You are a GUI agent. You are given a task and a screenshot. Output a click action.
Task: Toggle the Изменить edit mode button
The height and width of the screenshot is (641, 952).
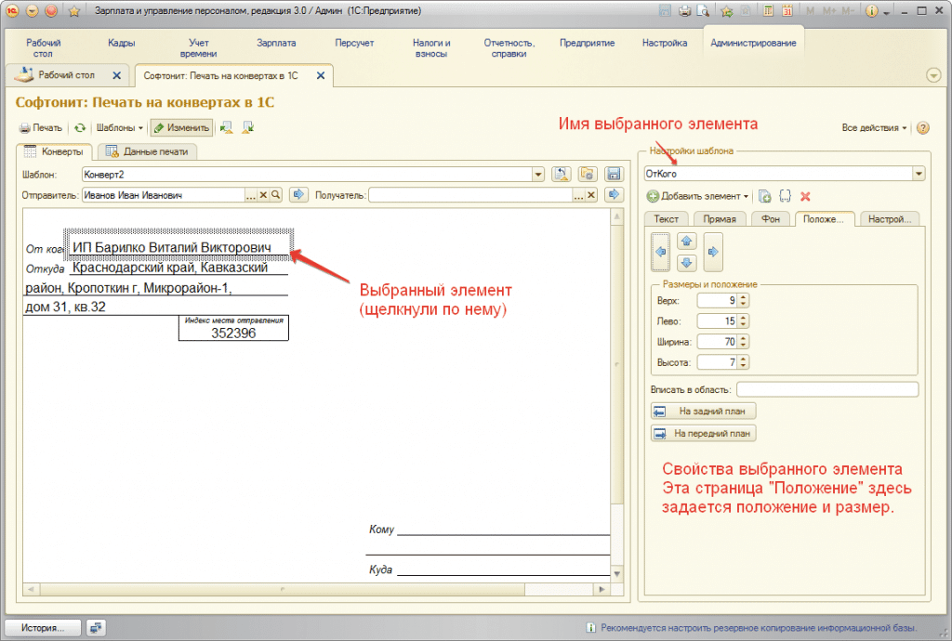coord(181,128)
